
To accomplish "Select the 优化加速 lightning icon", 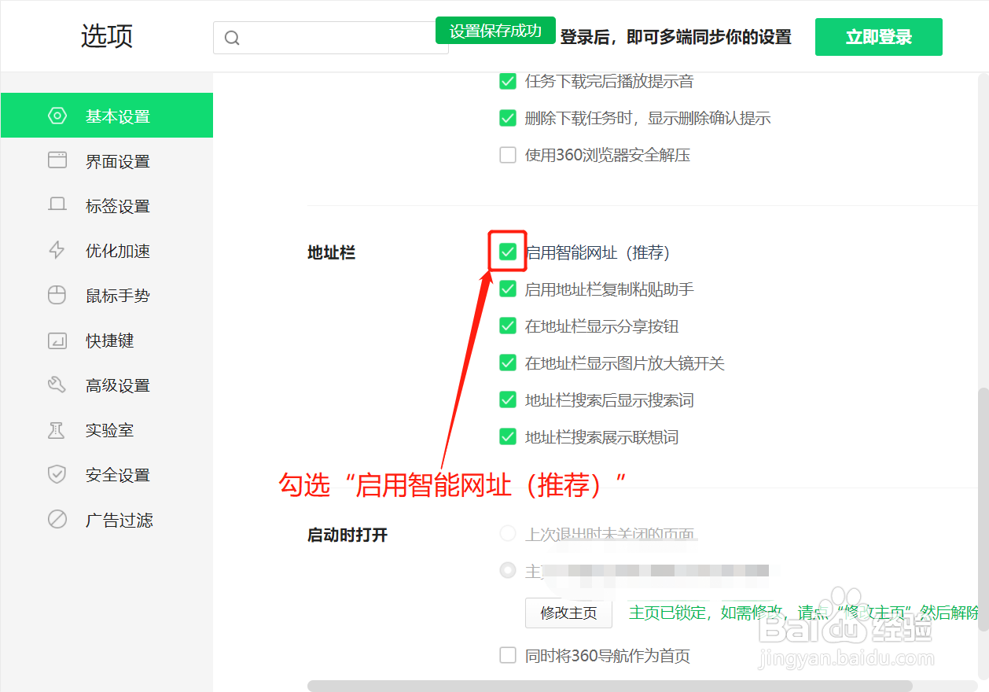I will click(x=57, y=250).
